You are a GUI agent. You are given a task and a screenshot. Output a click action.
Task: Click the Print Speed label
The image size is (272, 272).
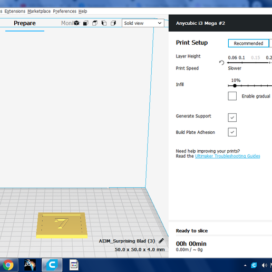tap(187, 68)
